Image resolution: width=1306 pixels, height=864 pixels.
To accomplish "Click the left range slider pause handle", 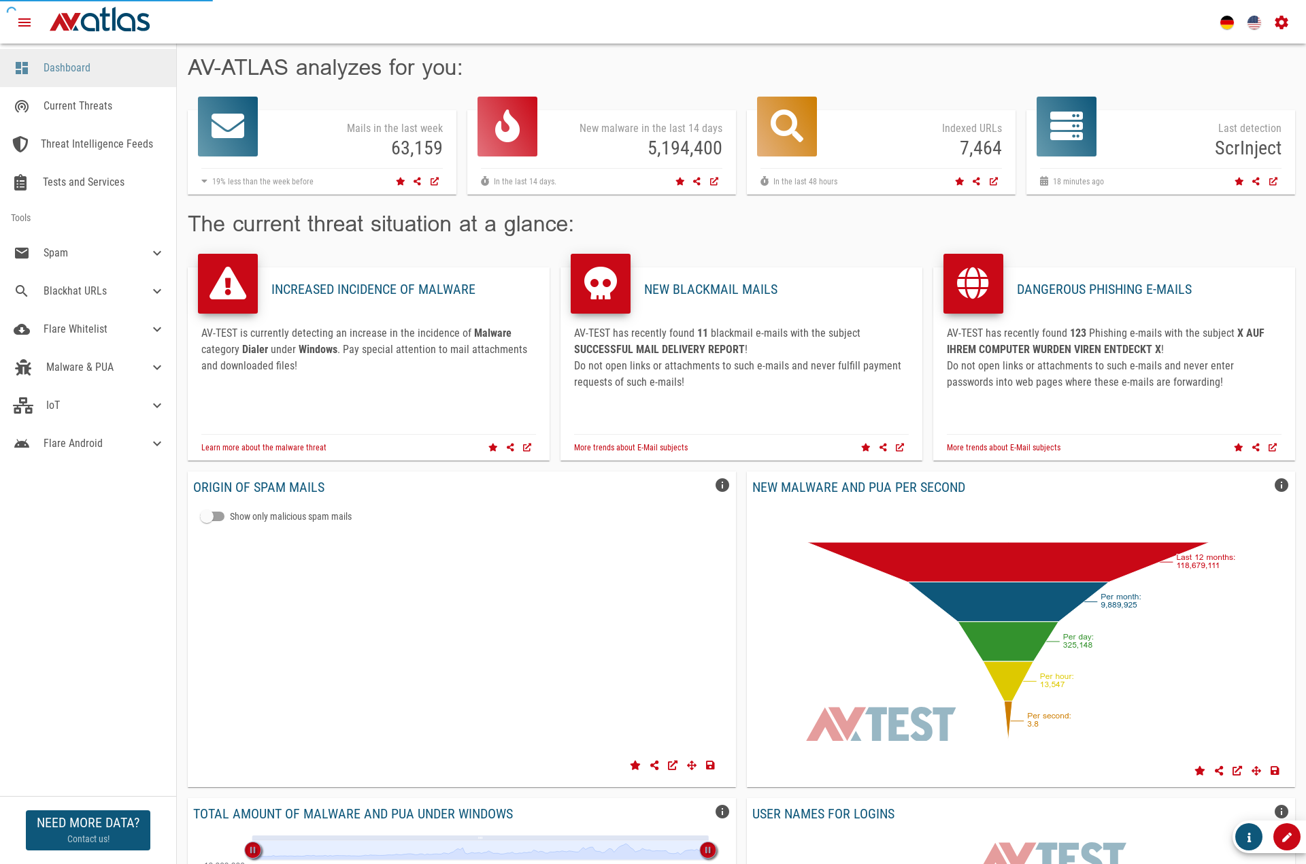I will [252, 850].
